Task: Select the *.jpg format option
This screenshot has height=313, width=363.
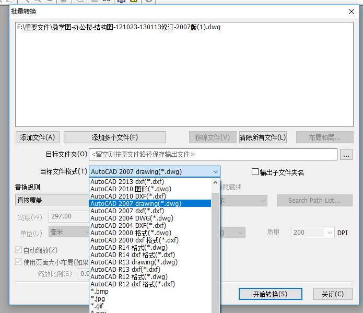Action: [x=98, y=299]
